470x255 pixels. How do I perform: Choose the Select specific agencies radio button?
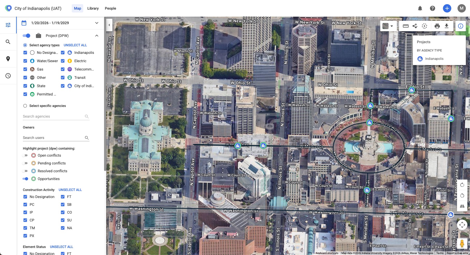point(25,106)
